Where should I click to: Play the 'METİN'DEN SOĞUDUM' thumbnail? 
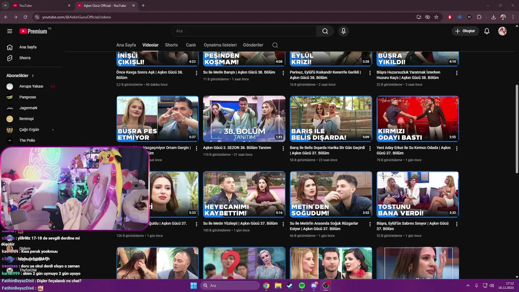(331, 194)
